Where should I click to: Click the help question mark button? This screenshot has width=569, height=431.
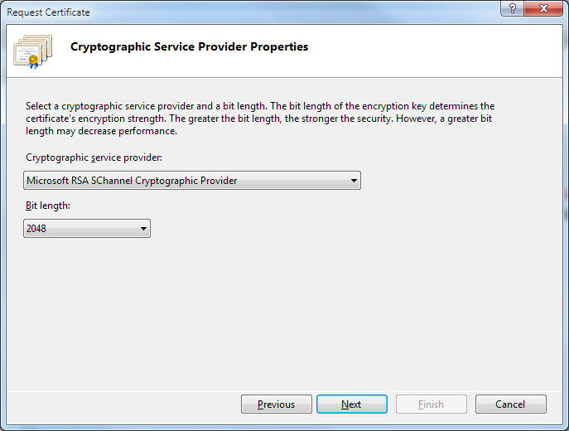click(x=512, y=10)
